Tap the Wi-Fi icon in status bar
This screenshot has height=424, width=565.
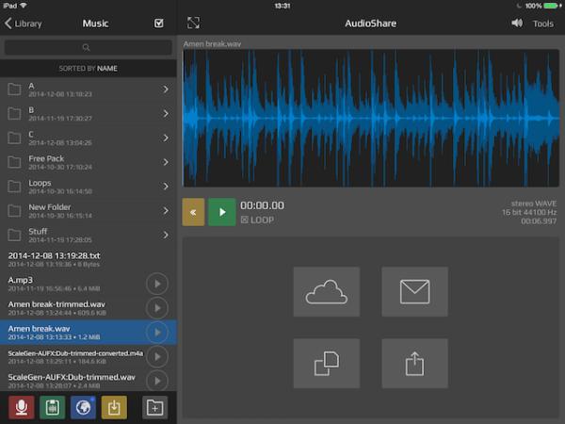pyautogui.click(x=24, y=6)
